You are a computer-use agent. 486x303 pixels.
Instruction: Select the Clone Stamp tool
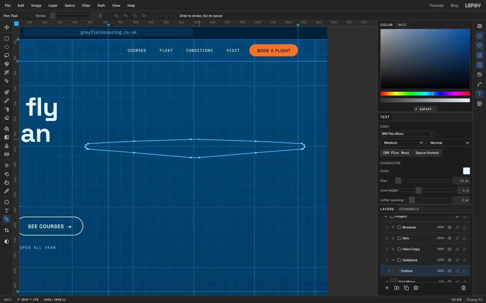pyautogui.click(x=7, y=146)
